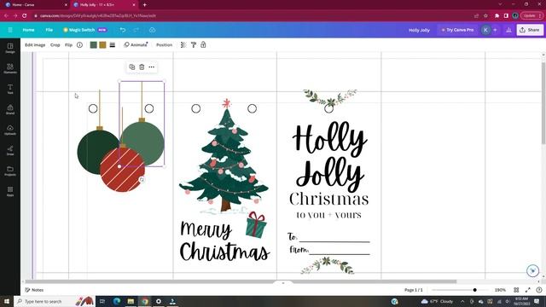Screen dimensions: 546x307
Task: Undo the last action
Action: (x=123, y=30)
